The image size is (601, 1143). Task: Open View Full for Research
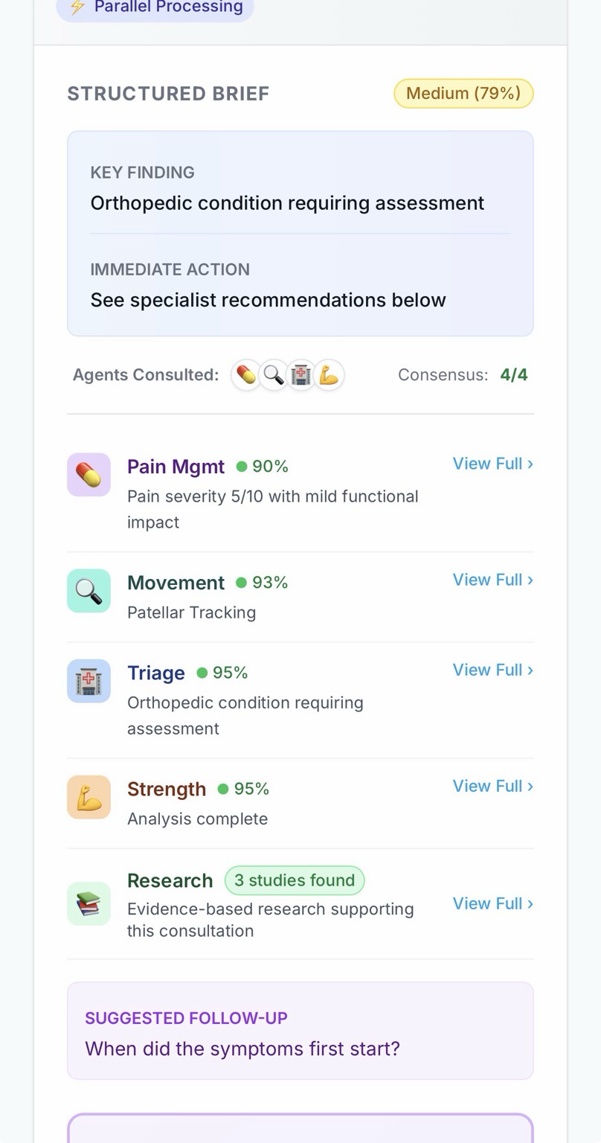[492, 903]
